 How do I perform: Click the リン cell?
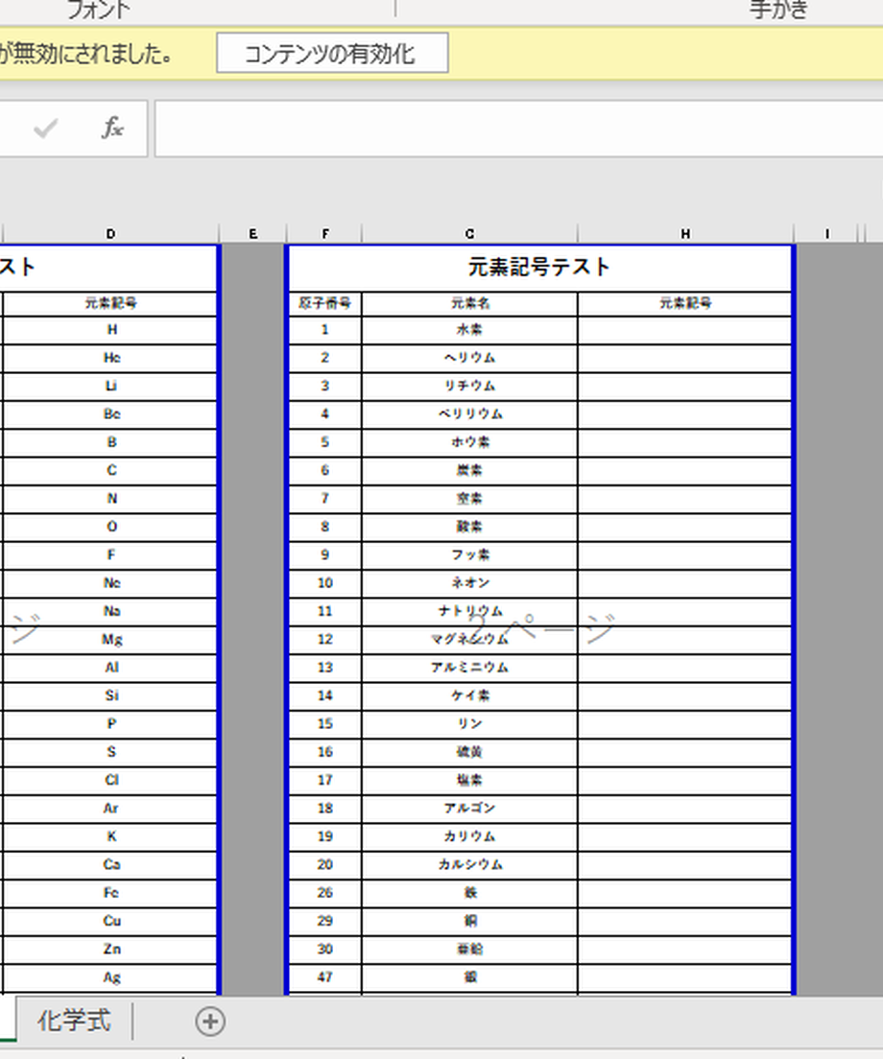pos(469,724)
